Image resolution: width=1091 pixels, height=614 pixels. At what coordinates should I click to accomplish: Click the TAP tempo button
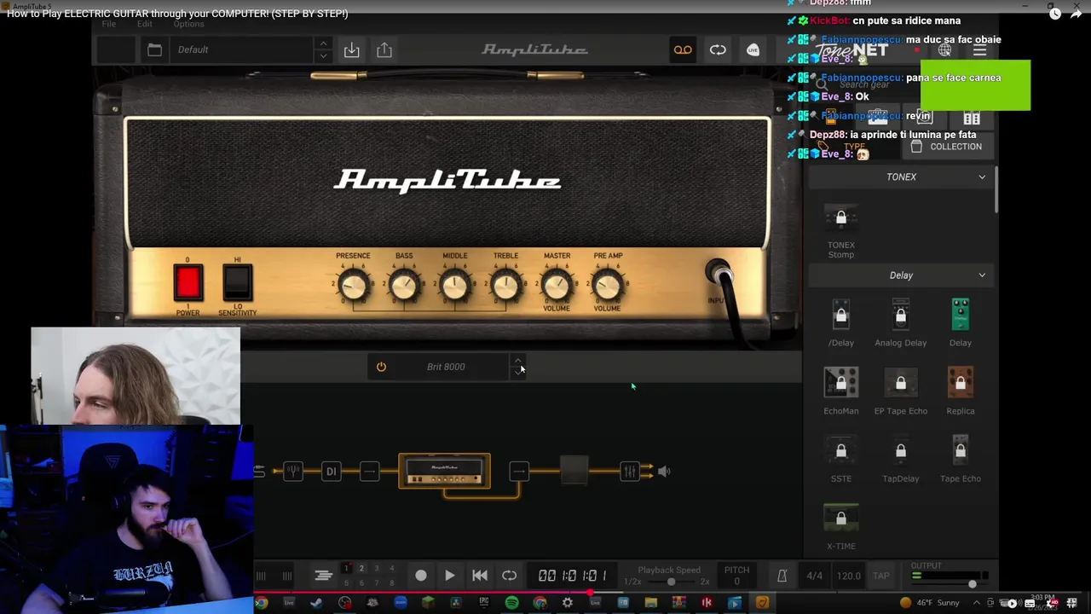880,576
